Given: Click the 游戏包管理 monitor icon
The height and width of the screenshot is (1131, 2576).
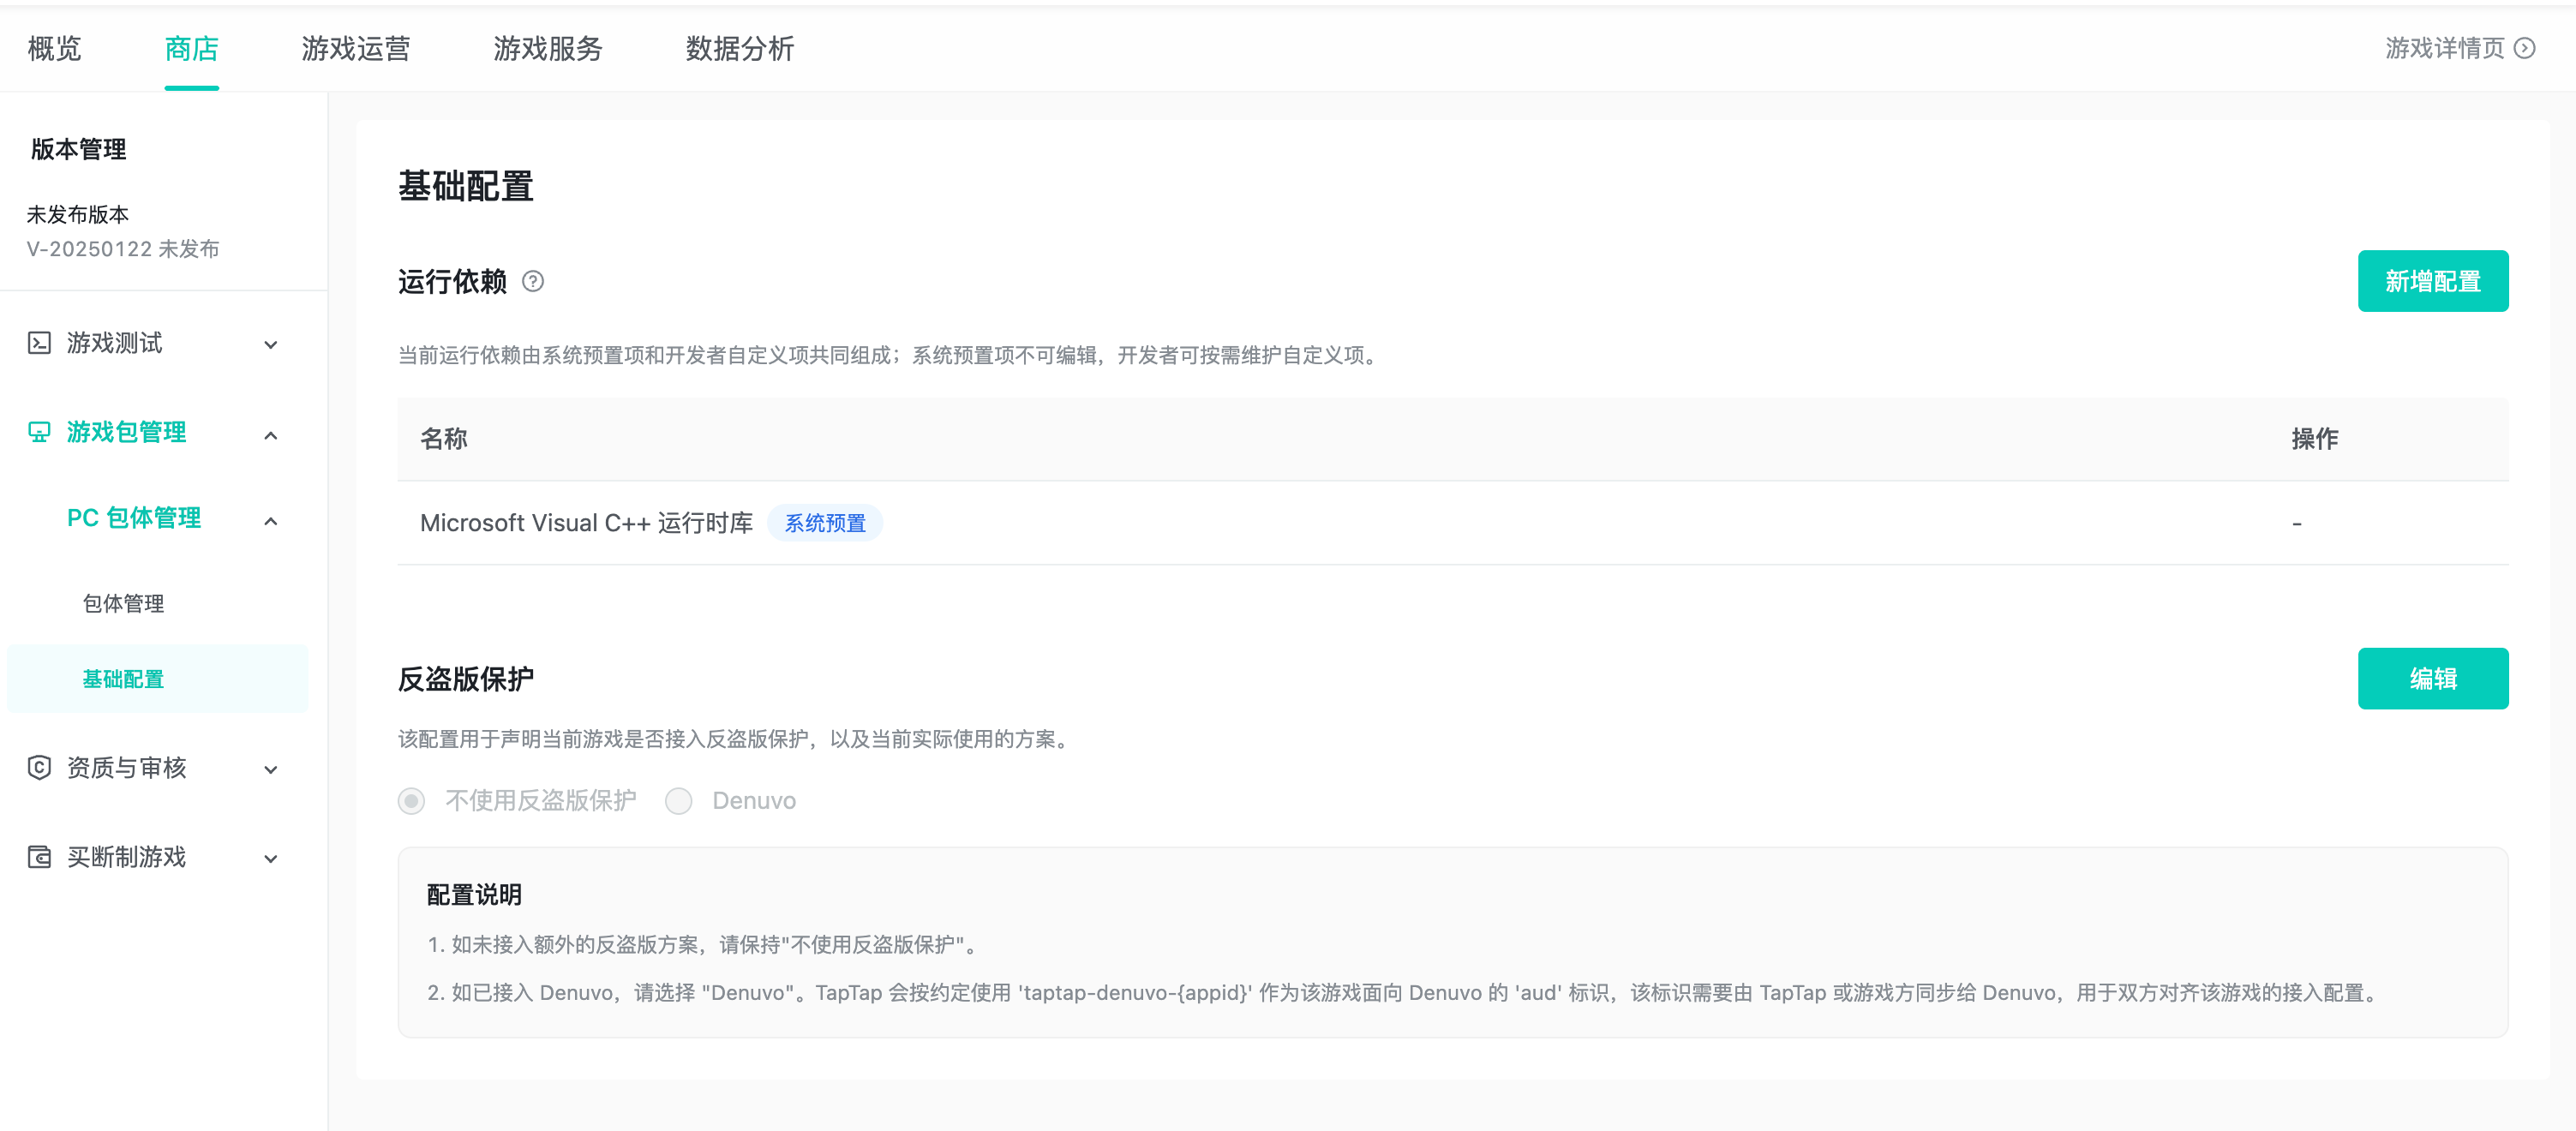Looking at the screenshot, I should (38, 432).
